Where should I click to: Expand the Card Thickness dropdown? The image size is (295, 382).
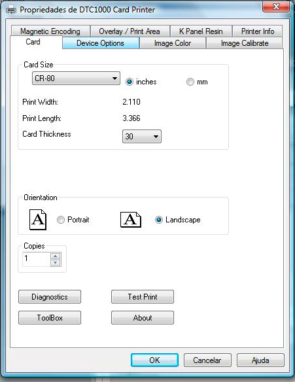pos(142,137)
